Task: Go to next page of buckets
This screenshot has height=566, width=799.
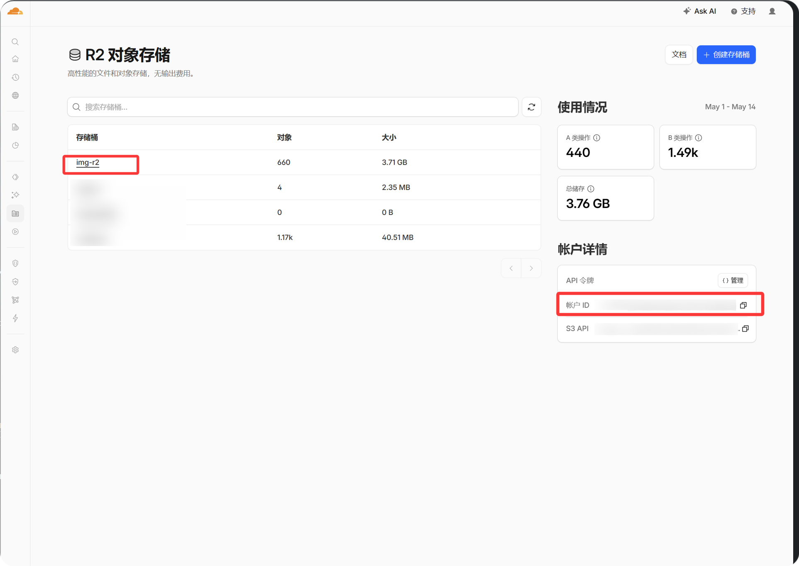Action: click(x=531, y=268)
